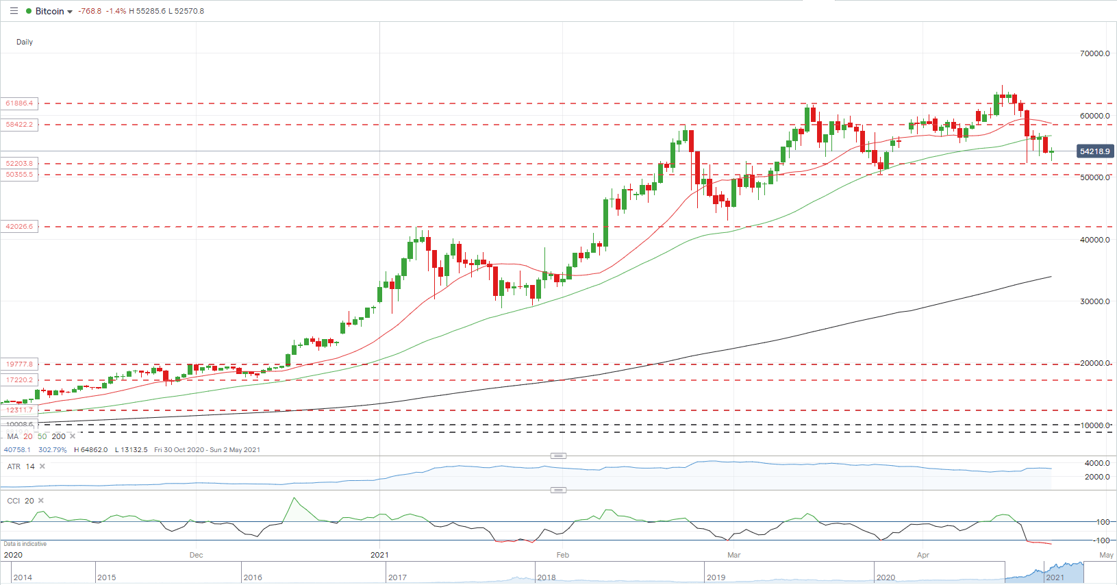
Task: Click the Mar label on time axis
Action: coord(733,555)
